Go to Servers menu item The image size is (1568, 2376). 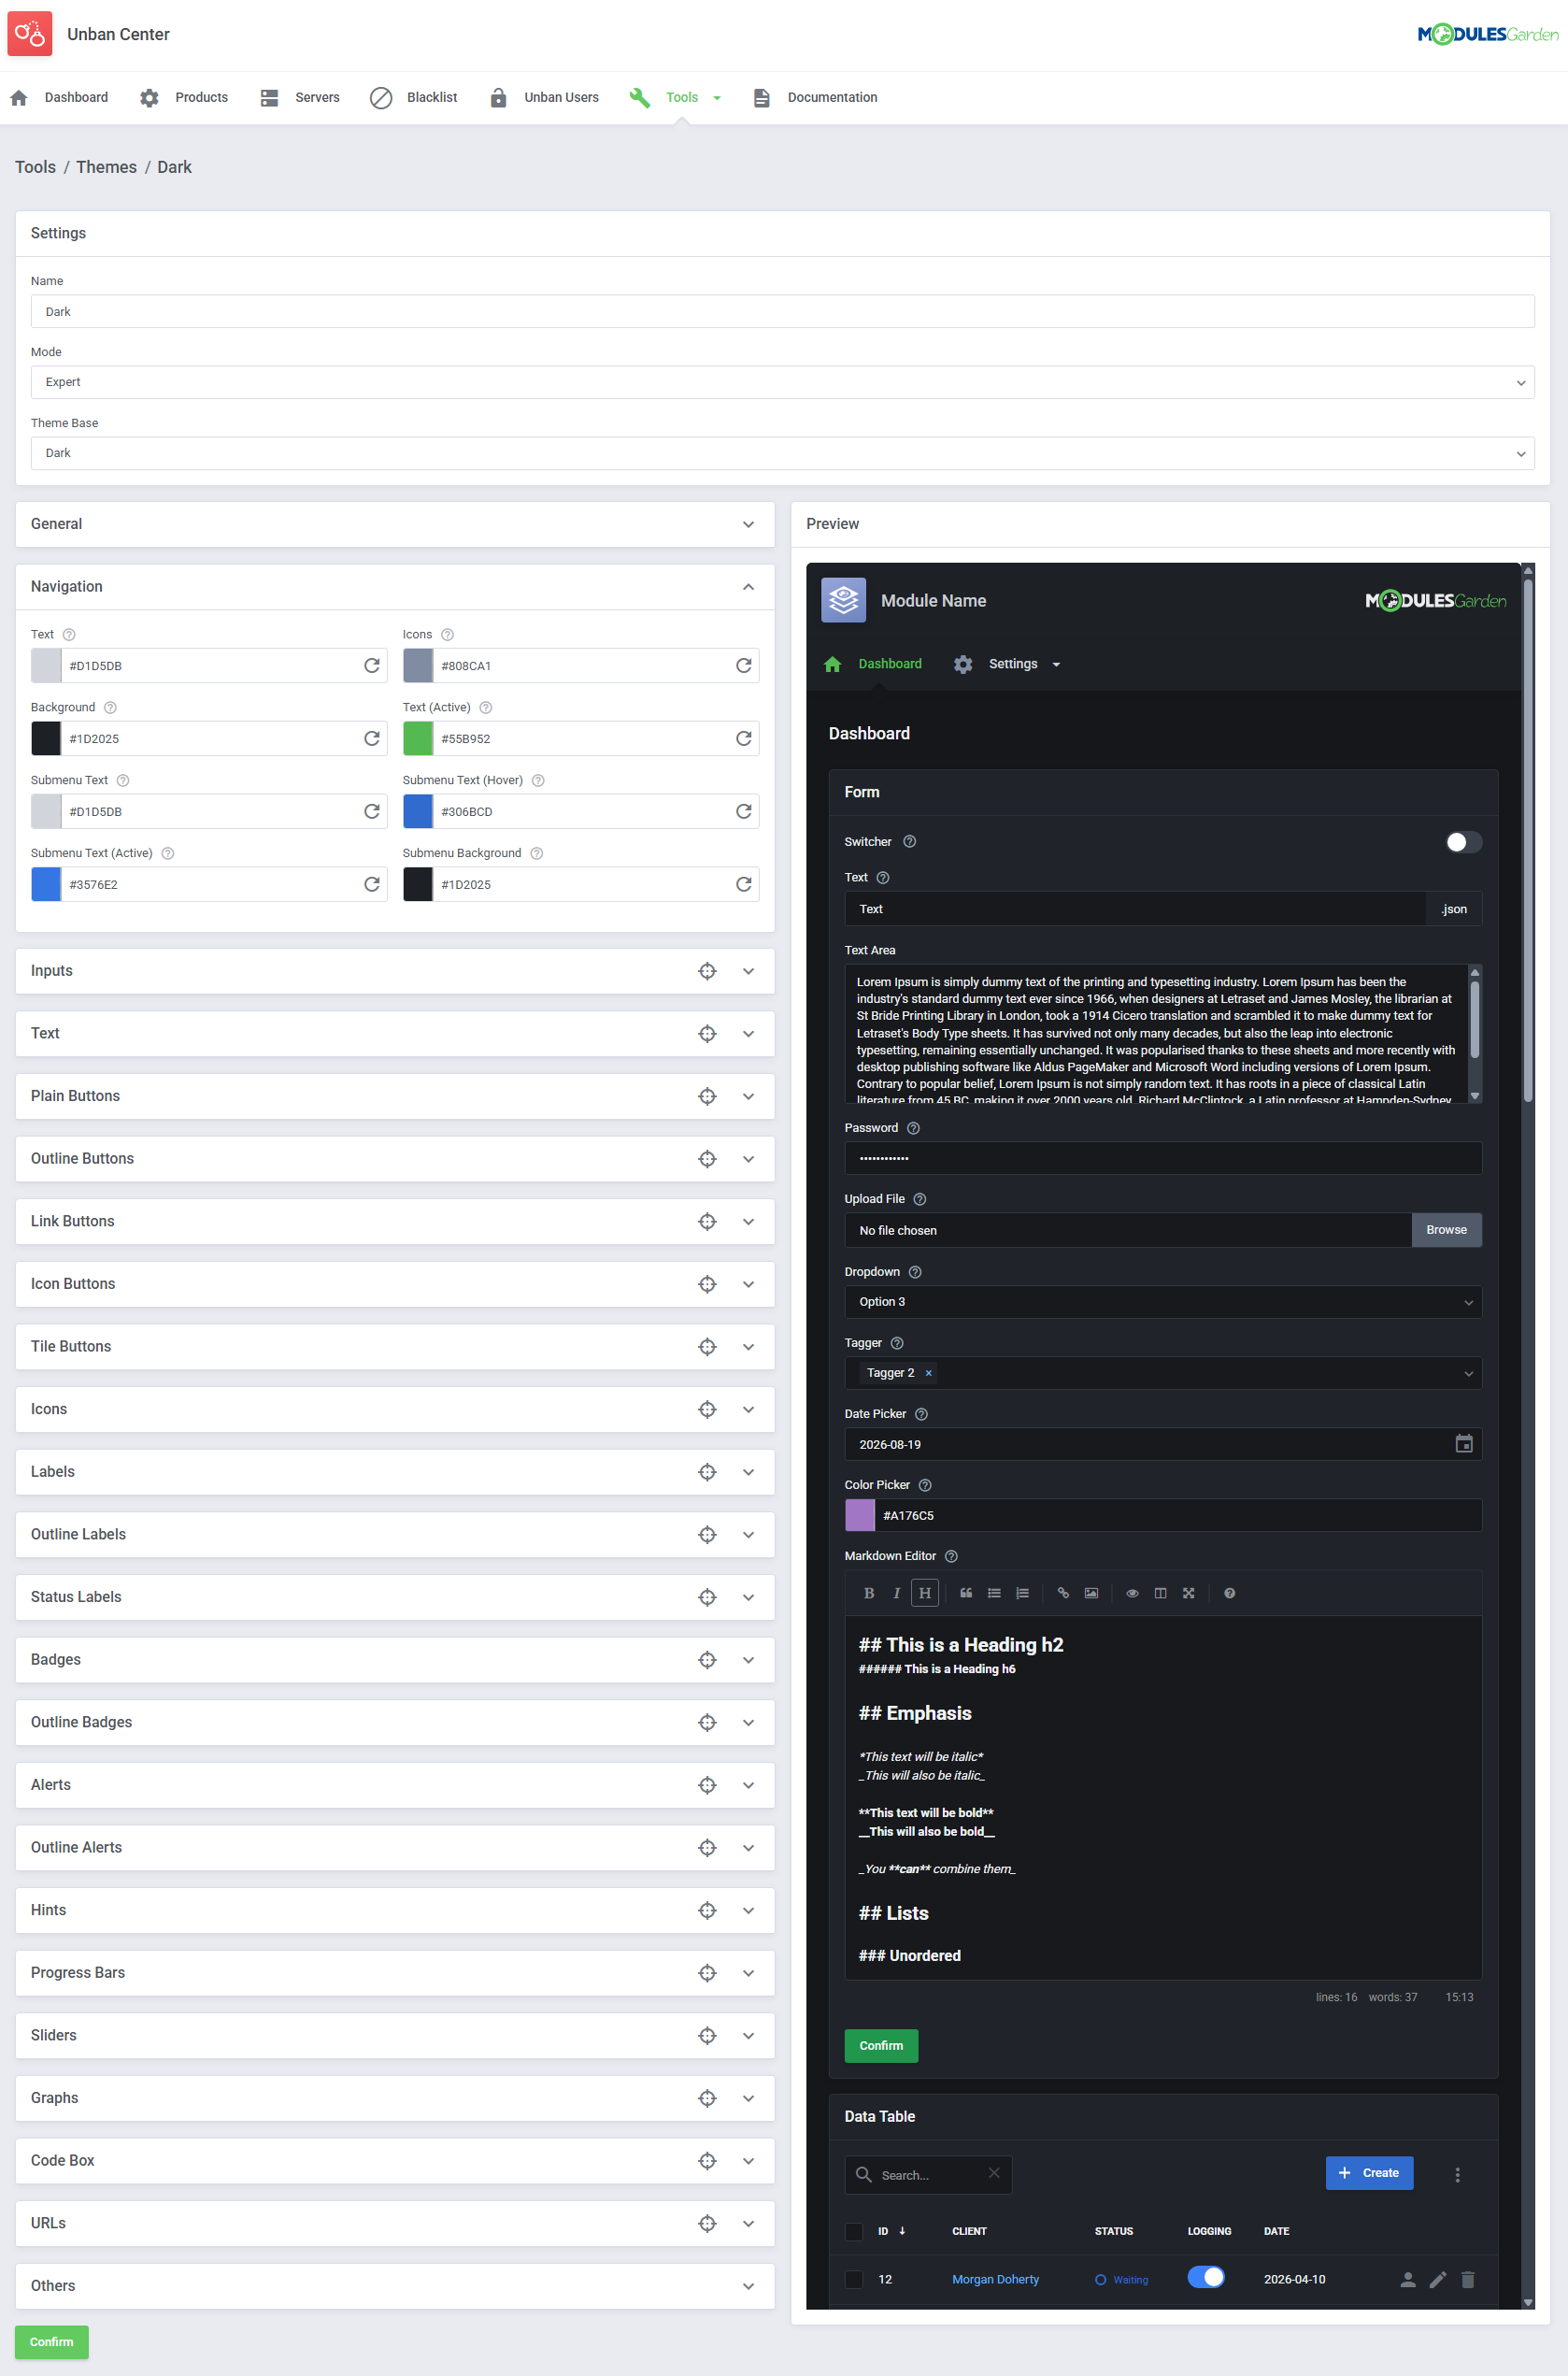point(300,97)
